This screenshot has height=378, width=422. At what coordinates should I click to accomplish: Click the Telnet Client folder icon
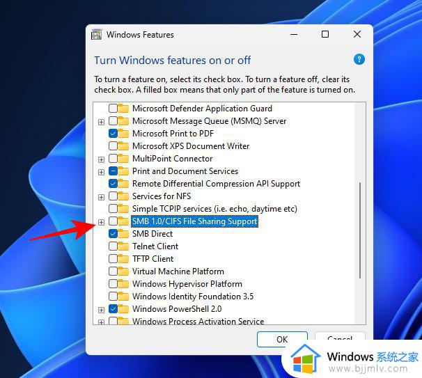pyautogui.click(x=123, y=246)
